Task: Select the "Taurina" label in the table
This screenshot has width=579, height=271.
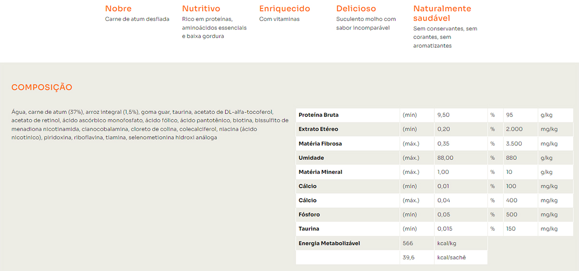Action: point(309,229)
